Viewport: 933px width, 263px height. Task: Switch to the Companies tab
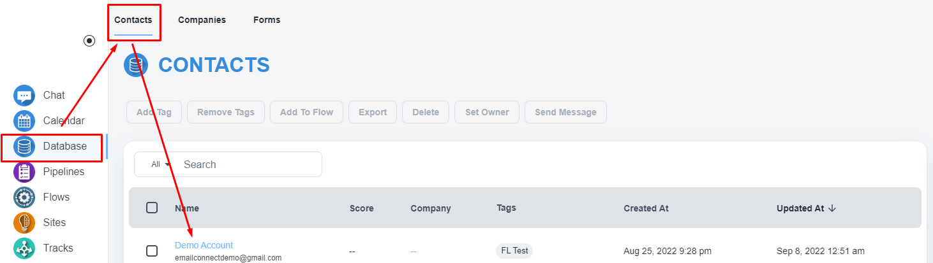202,20
